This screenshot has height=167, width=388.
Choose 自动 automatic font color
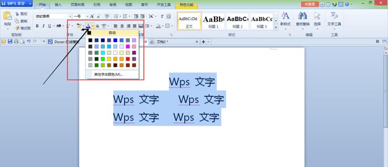click(112, 33)
